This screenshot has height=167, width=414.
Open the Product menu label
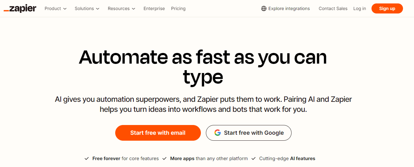[x=53, y=8]
